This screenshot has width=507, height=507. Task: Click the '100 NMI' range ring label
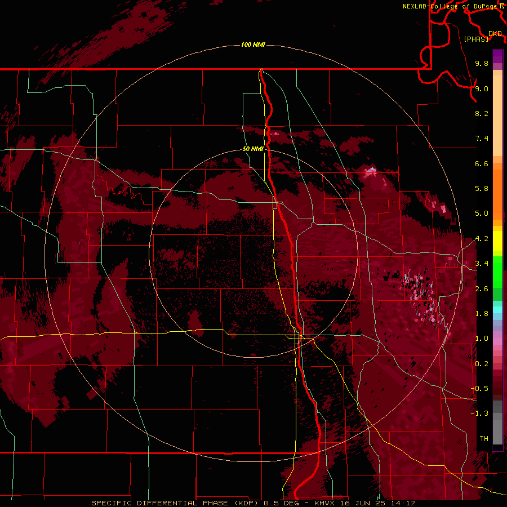pos(253,45)
